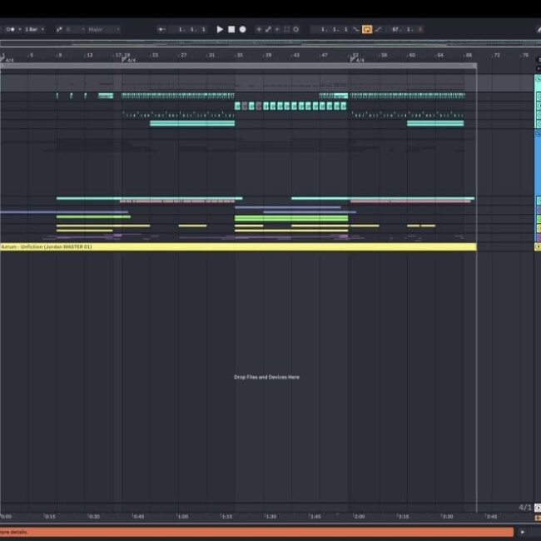Click the blue group track header icon
The width and height of the screenshot is (541, 541).
538,132
